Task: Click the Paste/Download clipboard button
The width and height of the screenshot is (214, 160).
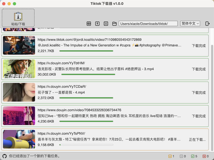Action: pyautogui.click(x=18, y=18)
